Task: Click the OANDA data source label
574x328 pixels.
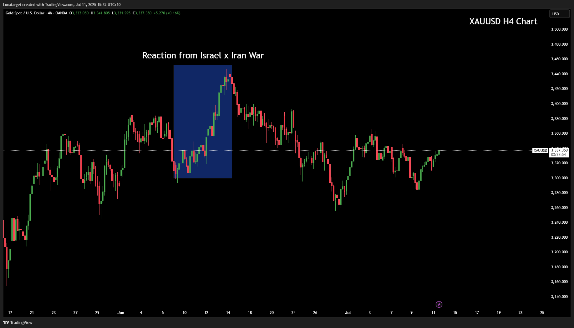Action: point(61,13)
